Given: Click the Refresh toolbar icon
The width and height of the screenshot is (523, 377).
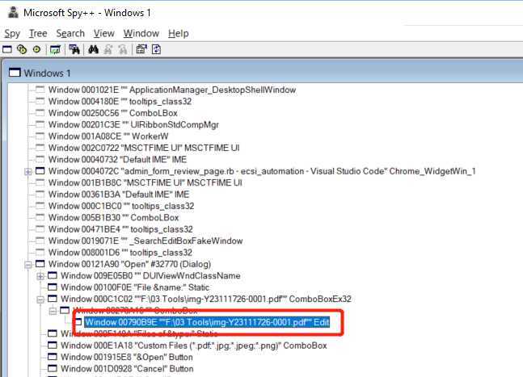Looking at the screenshot, I should (x=157, y=50).
